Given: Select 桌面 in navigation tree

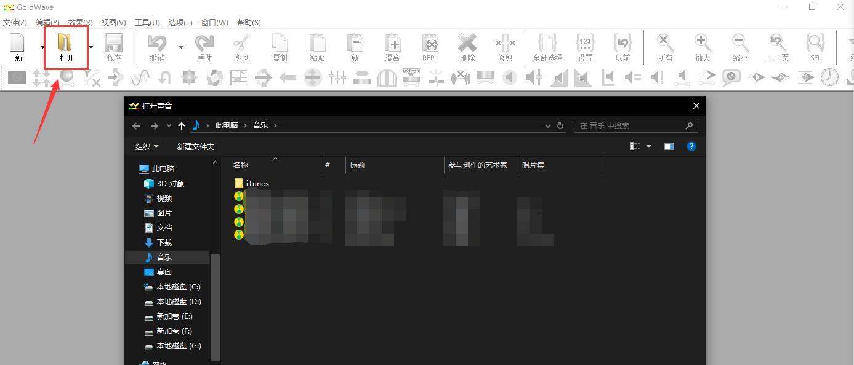Looking at the screenshot, I should tap(164, 272).
